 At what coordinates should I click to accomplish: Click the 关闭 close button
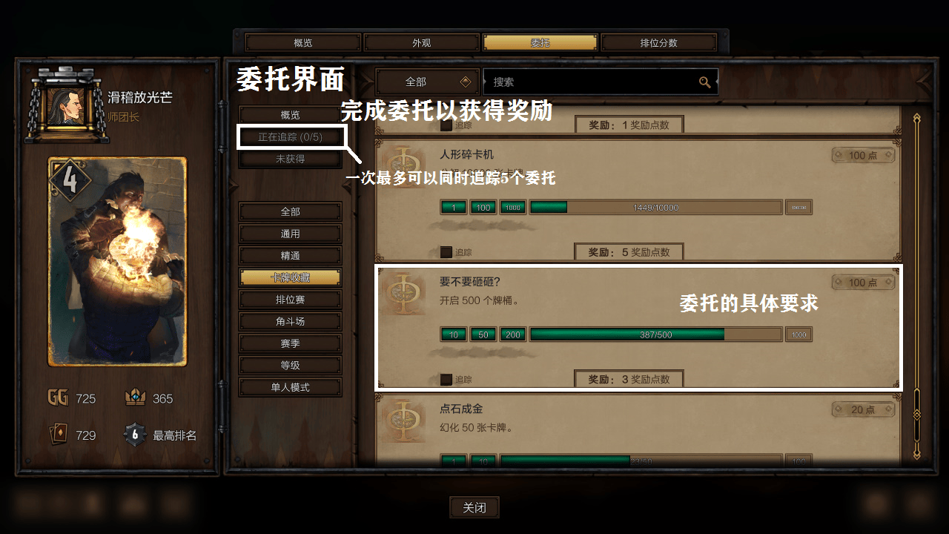coord(474,508)
